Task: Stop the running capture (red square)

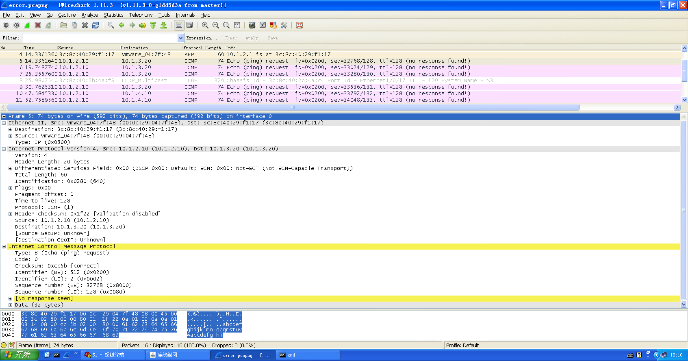Action: click(x=38, y=25)
